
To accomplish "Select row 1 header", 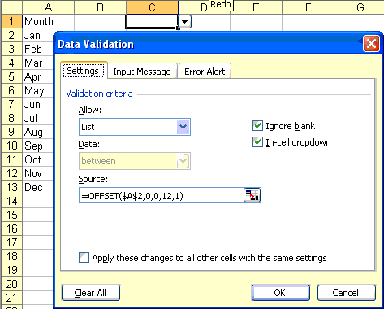I will pyautogui.click(x=11, y=21).
